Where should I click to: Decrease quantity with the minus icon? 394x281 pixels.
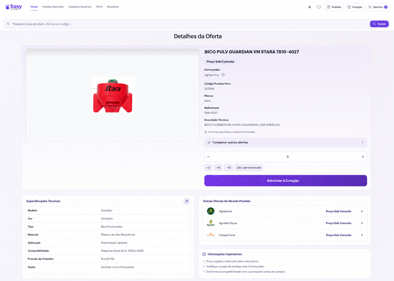tap(208, 157)
